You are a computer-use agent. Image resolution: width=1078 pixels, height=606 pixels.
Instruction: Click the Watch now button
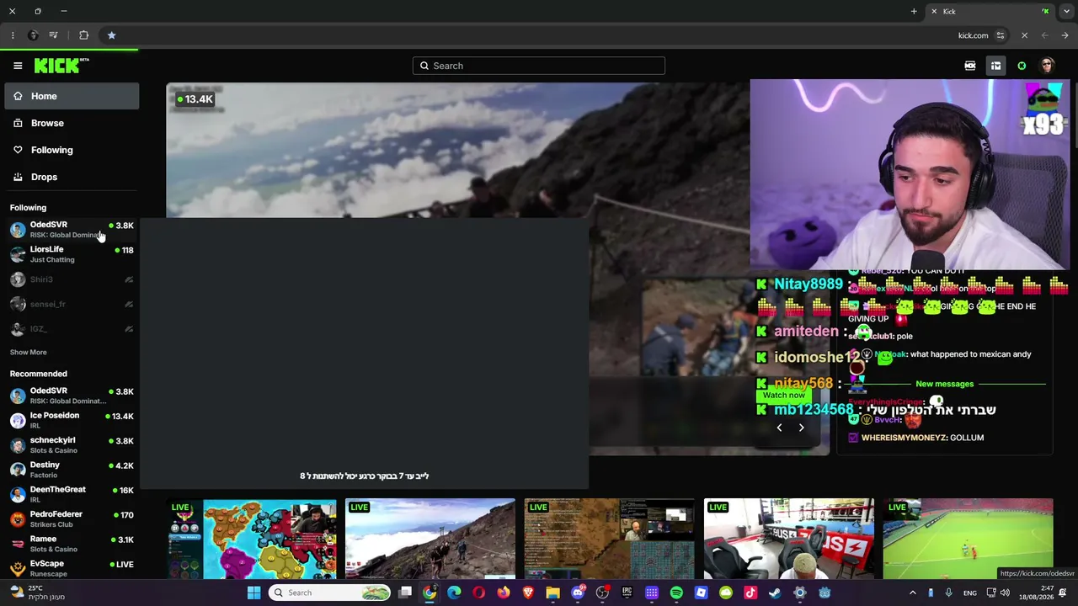coord(783,395)
